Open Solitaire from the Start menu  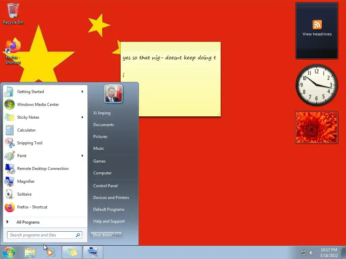click(x=45, y=194)
